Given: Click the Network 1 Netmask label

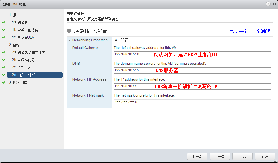Looking at the screenshot, I should pos(88,95).
